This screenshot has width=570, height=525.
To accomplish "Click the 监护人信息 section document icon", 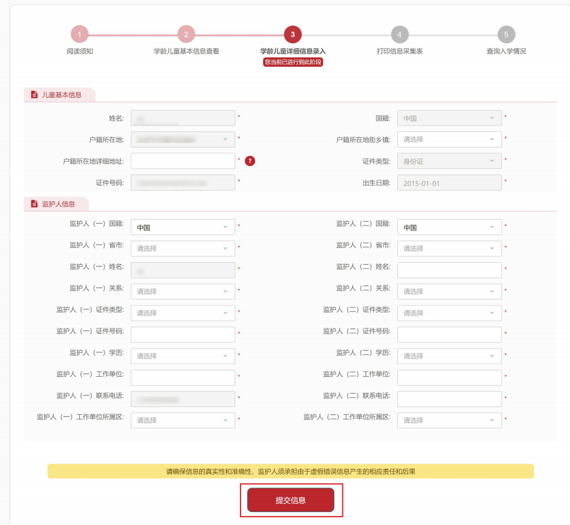I will [x=35, y=204].
